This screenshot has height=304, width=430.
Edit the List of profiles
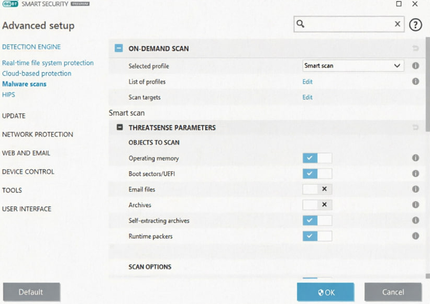pyautogui.click(x=307, y=82)
